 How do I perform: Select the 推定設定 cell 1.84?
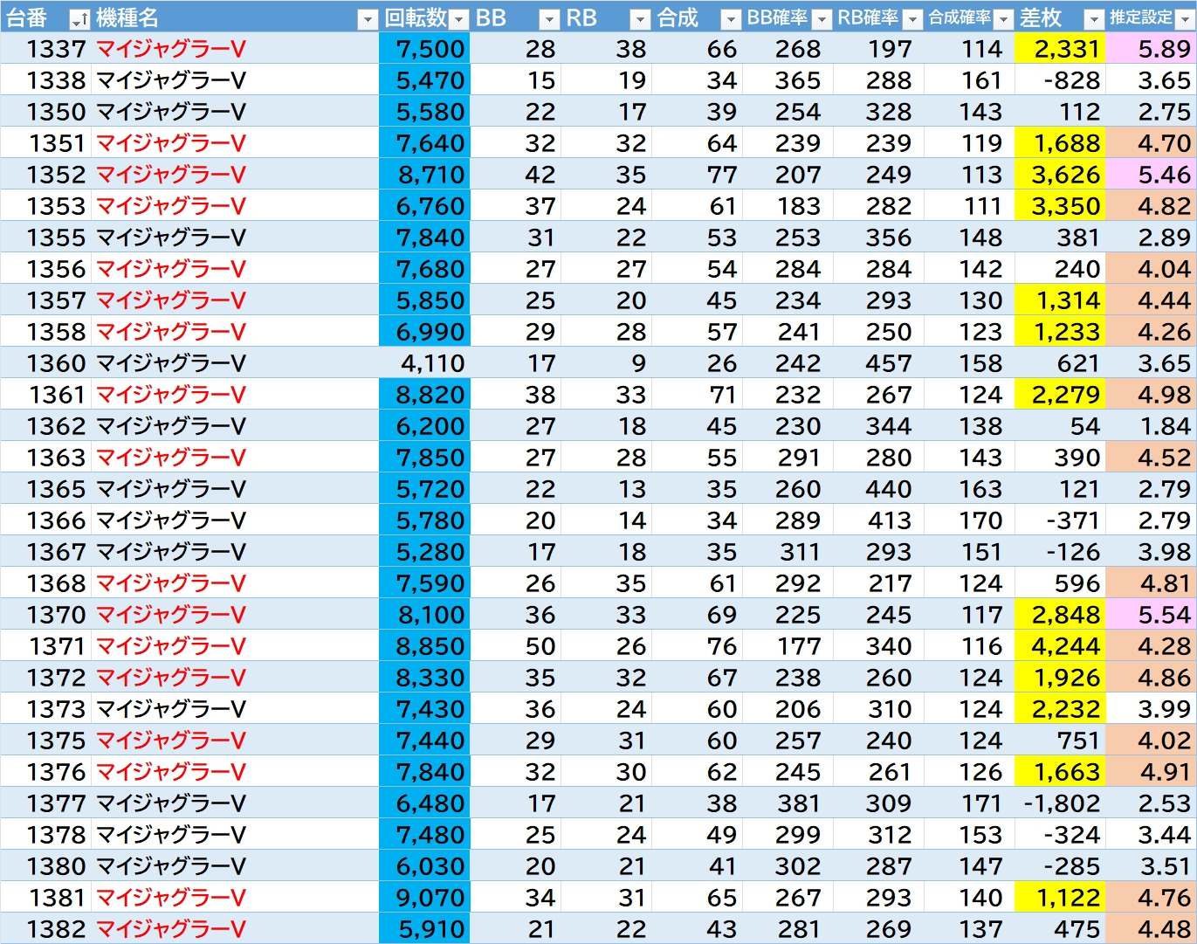click(x=1151, y=426)
